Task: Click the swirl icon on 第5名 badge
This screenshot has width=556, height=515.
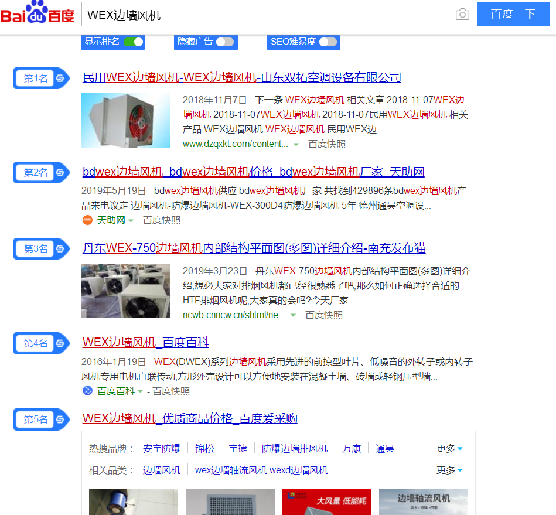Action: click(60, 419)
